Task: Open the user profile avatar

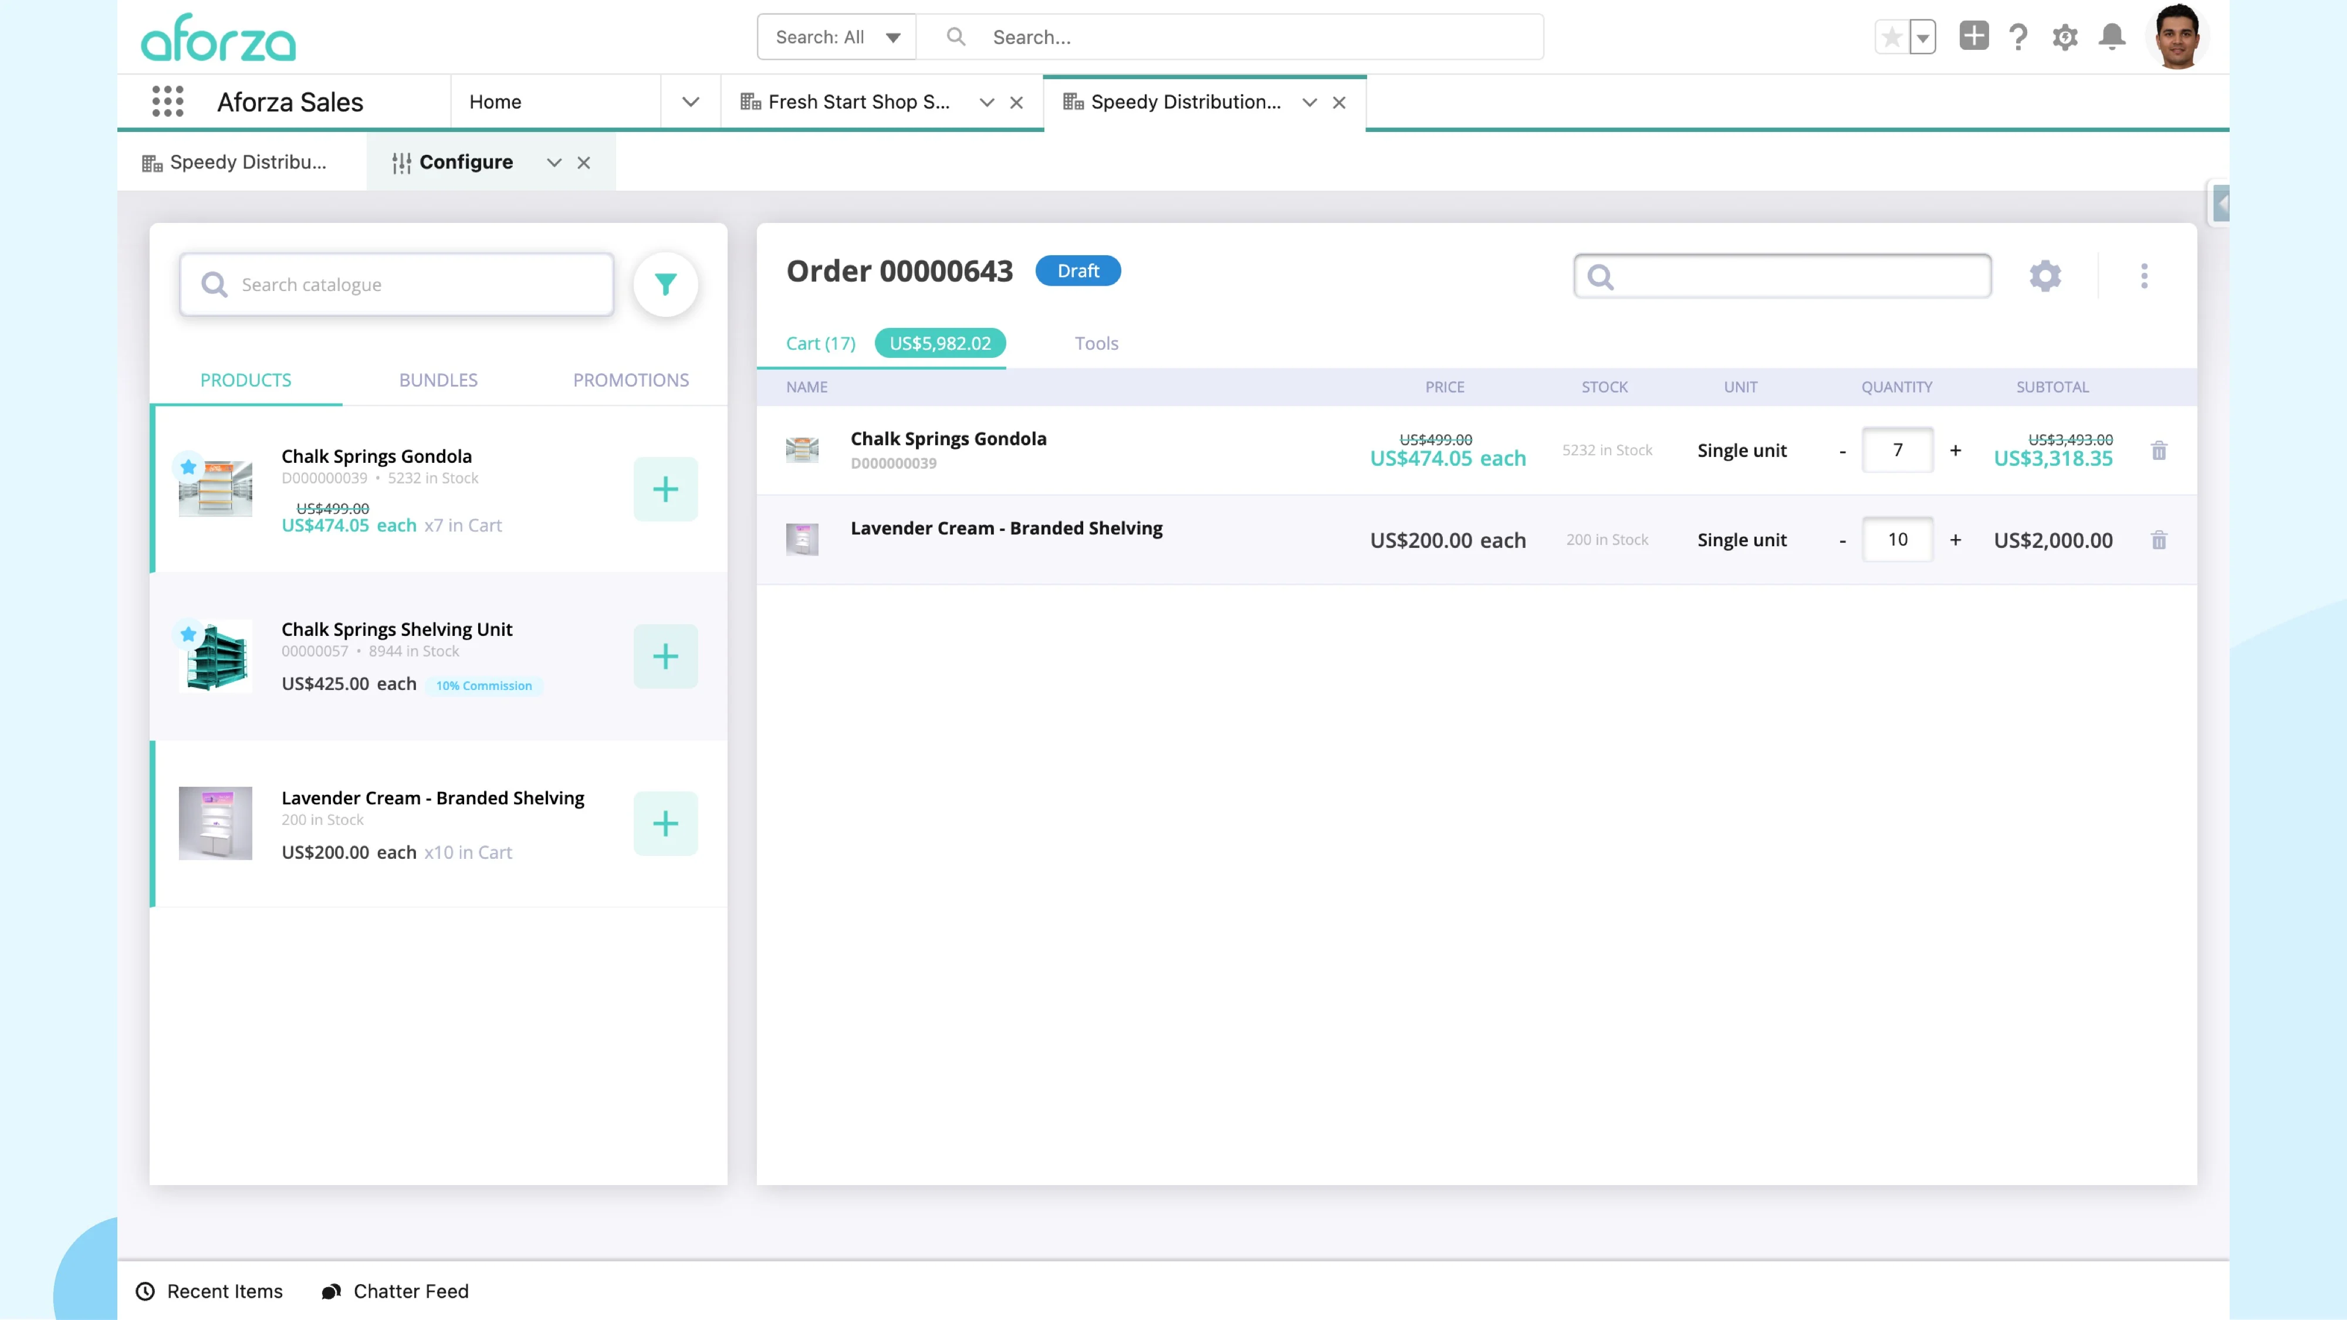Action: (2177, 38)
